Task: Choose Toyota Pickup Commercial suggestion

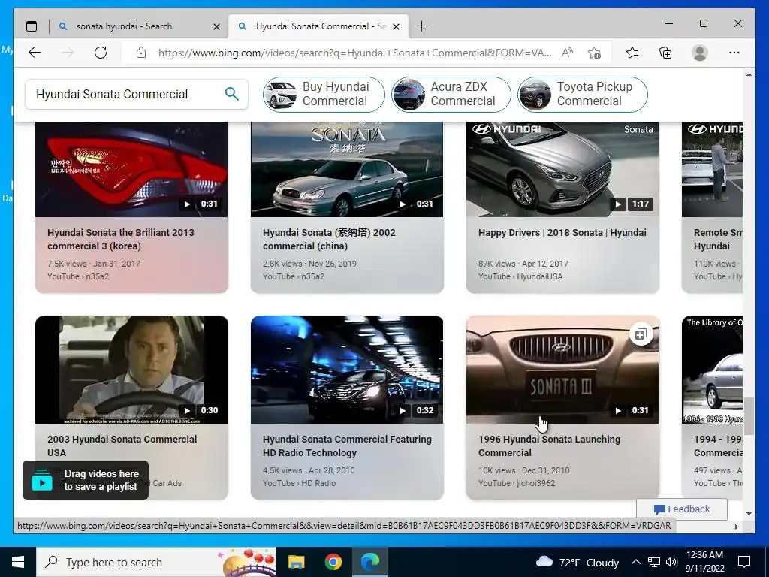Action: (583, 94)
